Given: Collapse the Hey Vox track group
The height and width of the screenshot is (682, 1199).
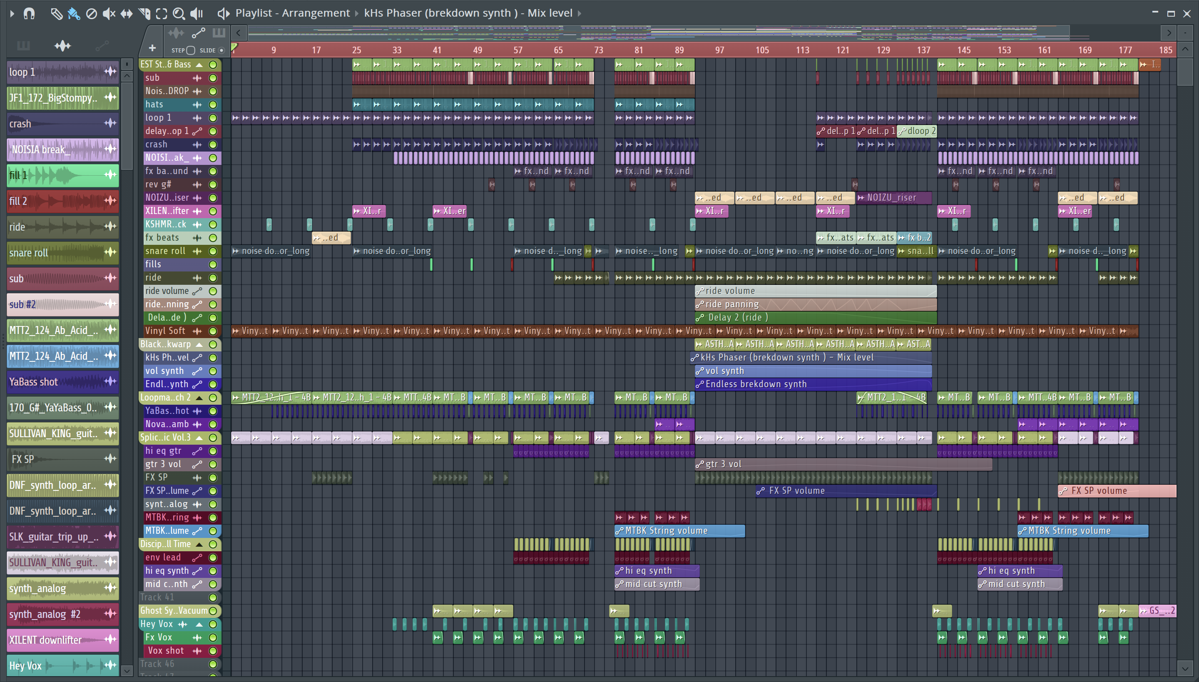Looking at the screenshot, I should click(x=199, y=625).
